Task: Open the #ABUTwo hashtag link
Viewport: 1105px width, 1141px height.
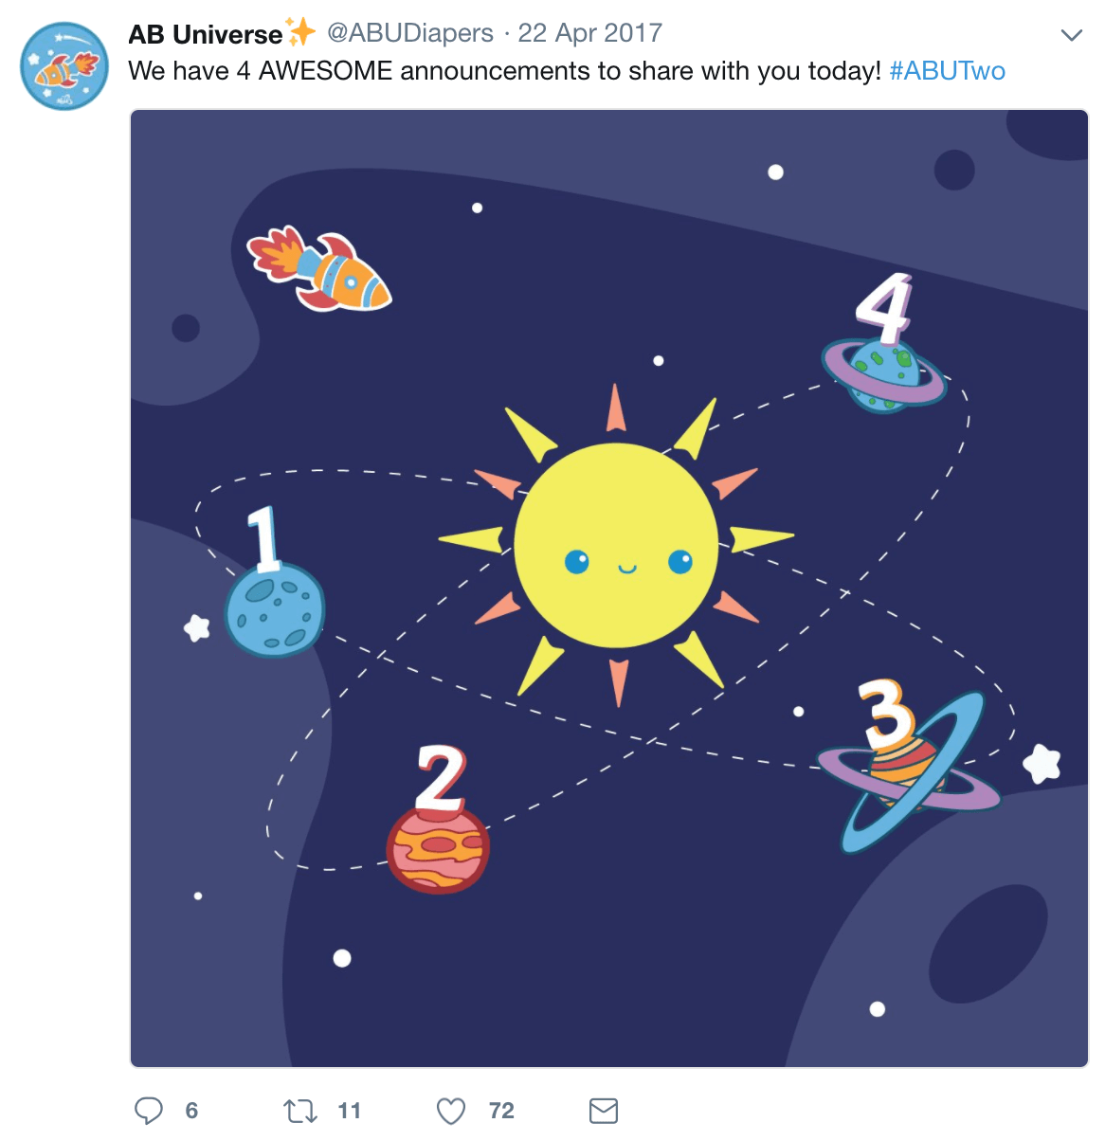Action: (x=948, y=71)
